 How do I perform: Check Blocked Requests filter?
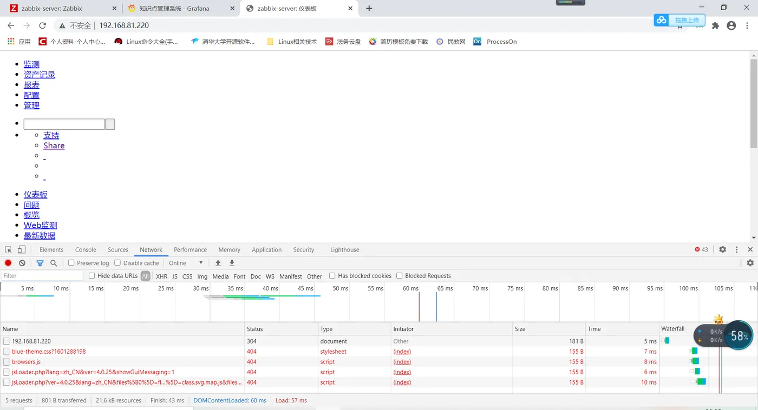pyautogui.click(x=400, y=276)
